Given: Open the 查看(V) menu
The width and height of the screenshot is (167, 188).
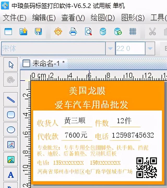Looking at the screenshot, I should point(73,18).
